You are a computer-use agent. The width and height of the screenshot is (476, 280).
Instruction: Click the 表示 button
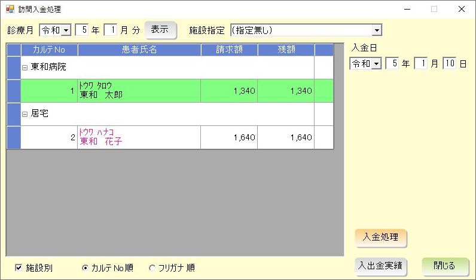(161, 29)
